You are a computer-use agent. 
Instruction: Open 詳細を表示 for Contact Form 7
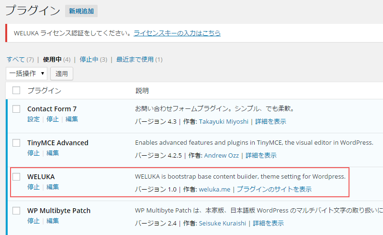270,121
